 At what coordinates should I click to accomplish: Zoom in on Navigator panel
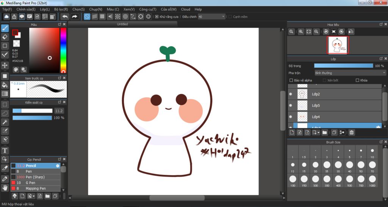tap(301, 32)
